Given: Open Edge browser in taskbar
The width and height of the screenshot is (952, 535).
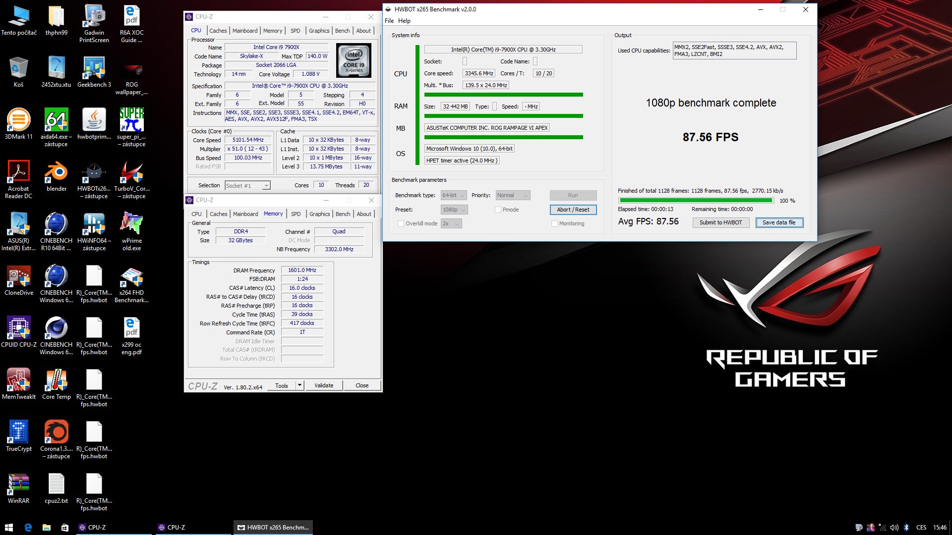Looking at the screenshot, I should pyautogui.click(x=28, y=528).
